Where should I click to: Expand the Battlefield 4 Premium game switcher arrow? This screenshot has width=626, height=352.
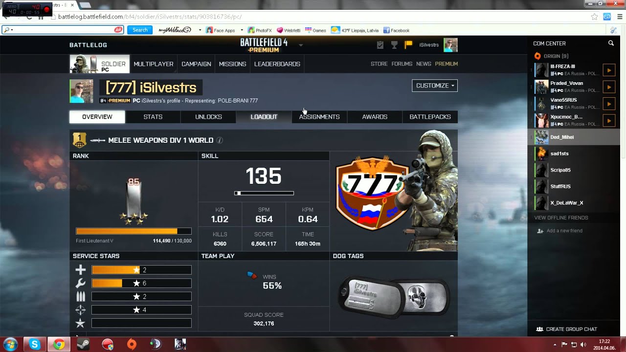click(x=301, y=45)
